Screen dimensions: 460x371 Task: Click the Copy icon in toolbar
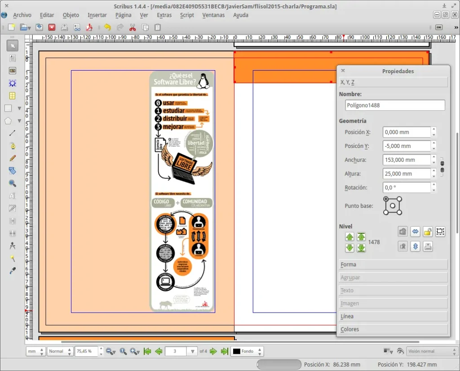point(145,27)
